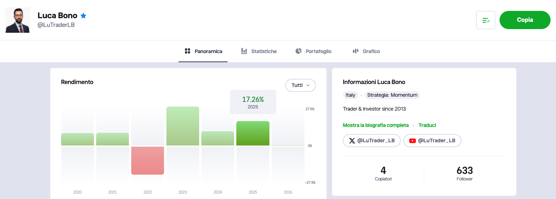The image size is (556, 199).
Task: Open the Statistiche tab
Action: 259,51
